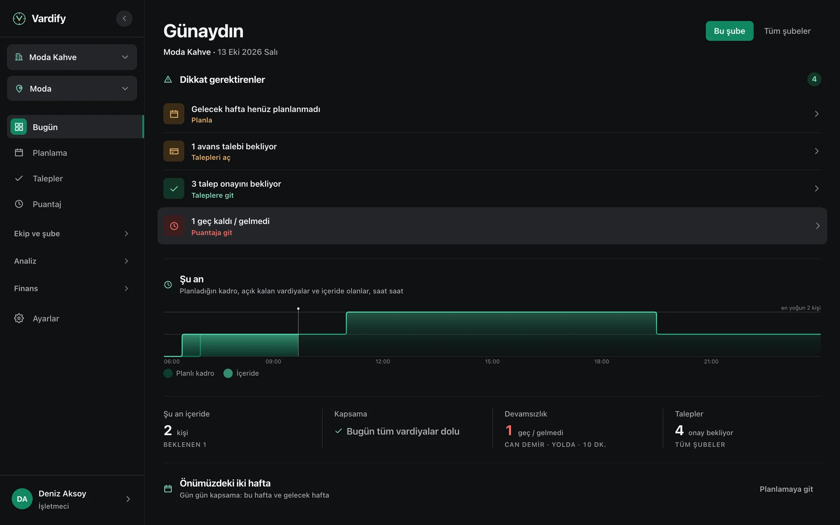840x525 pixels.
Task: Click the clock icon for Puantaj
Action: (x=19, y=204)
